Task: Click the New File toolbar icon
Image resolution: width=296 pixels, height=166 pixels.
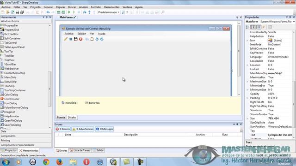Action: pyautogui.click(x=3, y=12)
